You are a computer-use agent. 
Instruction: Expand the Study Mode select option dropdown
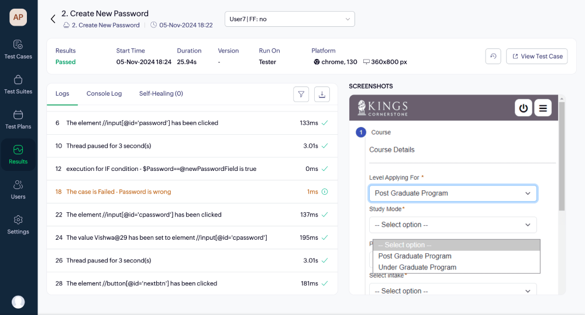point(453,225)
